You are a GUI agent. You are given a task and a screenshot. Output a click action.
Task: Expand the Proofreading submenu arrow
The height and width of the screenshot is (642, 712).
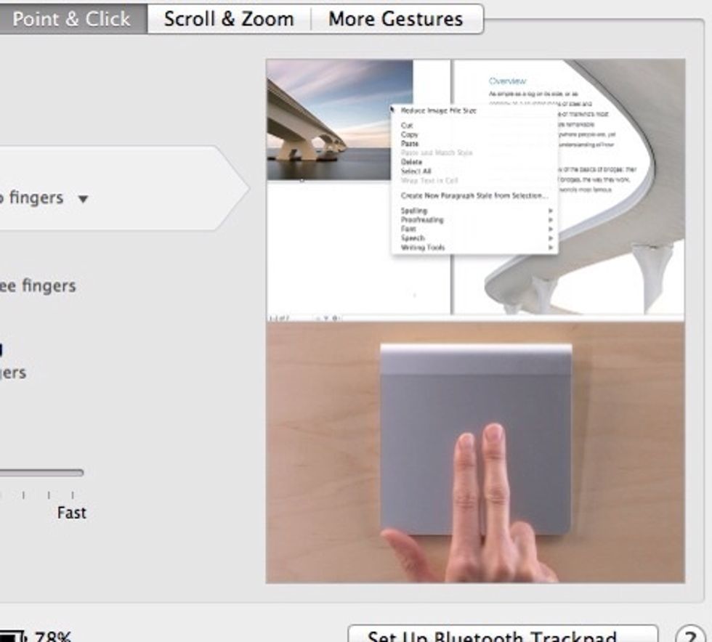tap(551, 221)
